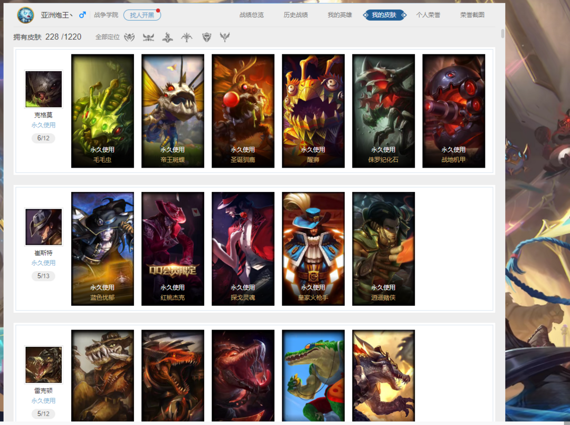Click the 克格莫 champion portrait
The height and width of the screenshot is (425, 570).
point(44,89)
